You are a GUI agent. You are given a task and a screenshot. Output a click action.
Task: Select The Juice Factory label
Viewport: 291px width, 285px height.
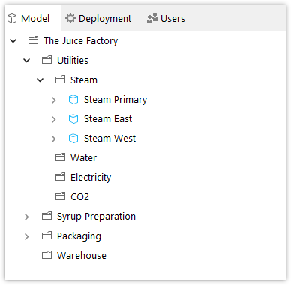pos(80,41)
